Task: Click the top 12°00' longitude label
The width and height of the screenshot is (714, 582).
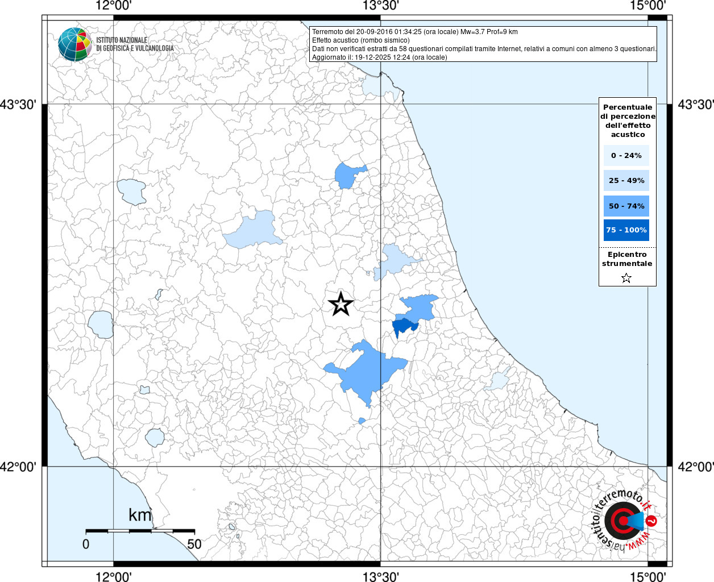Action: point(114,6)
